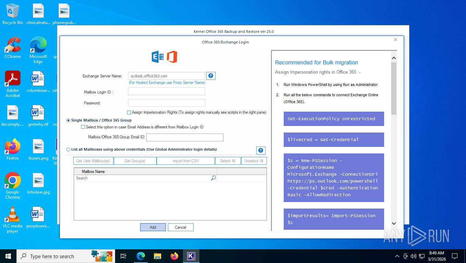
Task: Click the Select All button
Action: (228, 161)
